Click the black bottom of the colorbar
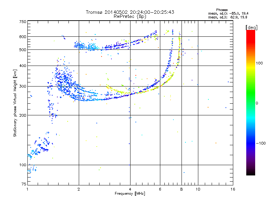Image resolution: width=274 pixels, height=206 pixels. [x=251, y=173]
